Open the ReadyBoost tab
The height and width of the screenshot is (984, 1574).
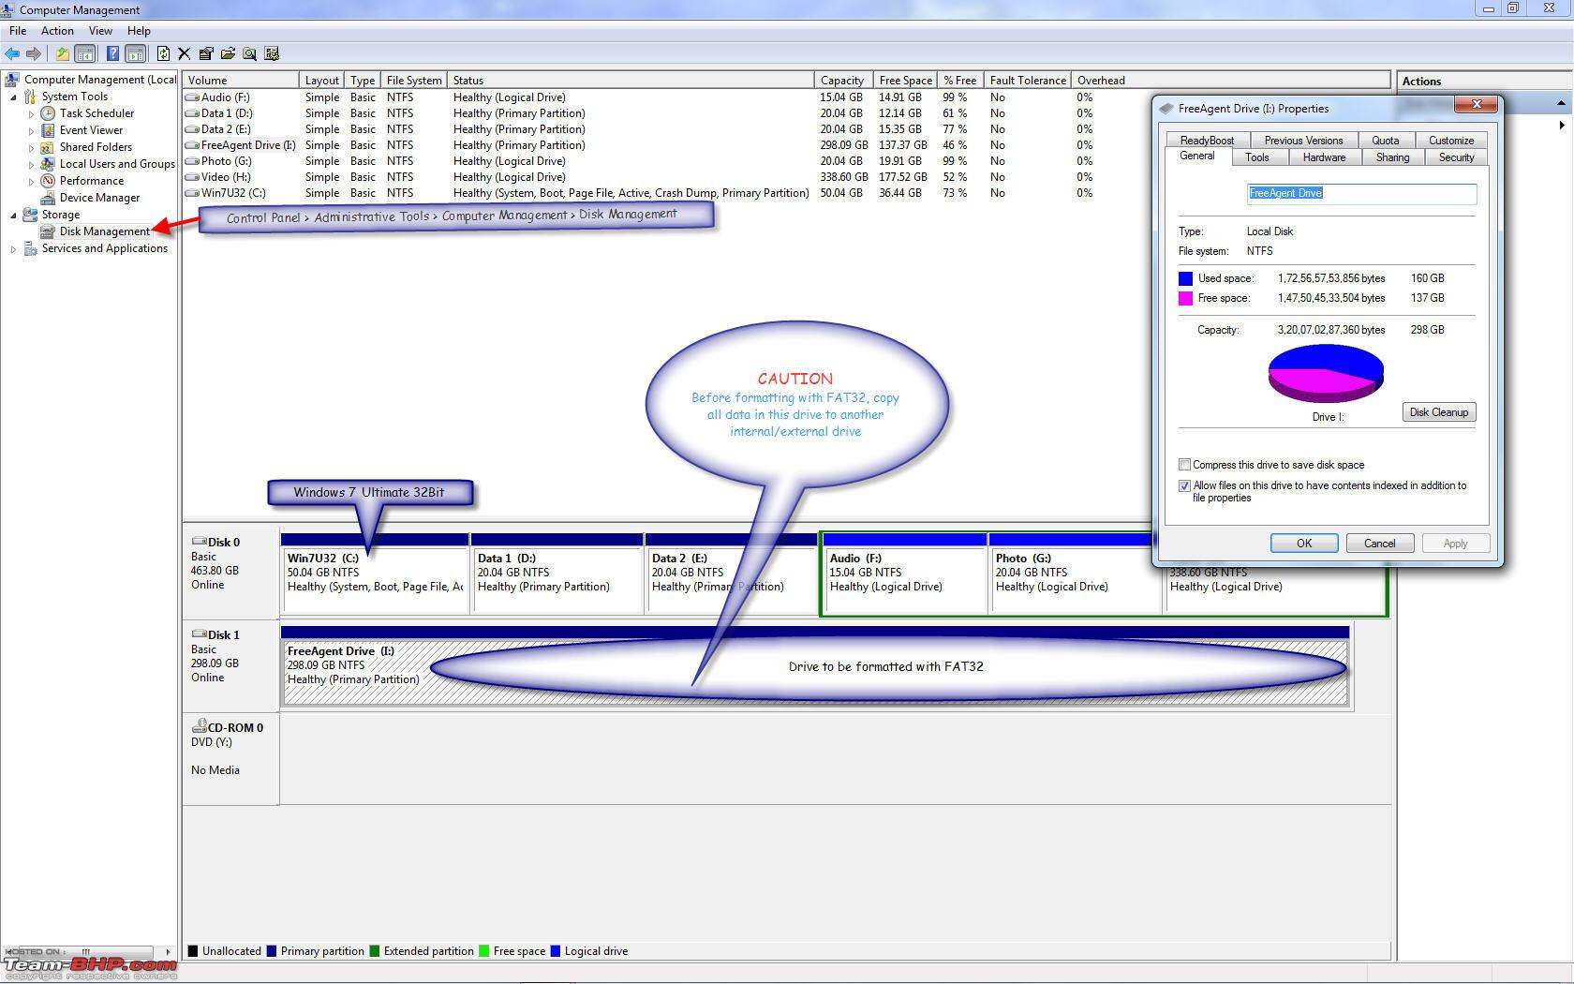pos(1207,141)
